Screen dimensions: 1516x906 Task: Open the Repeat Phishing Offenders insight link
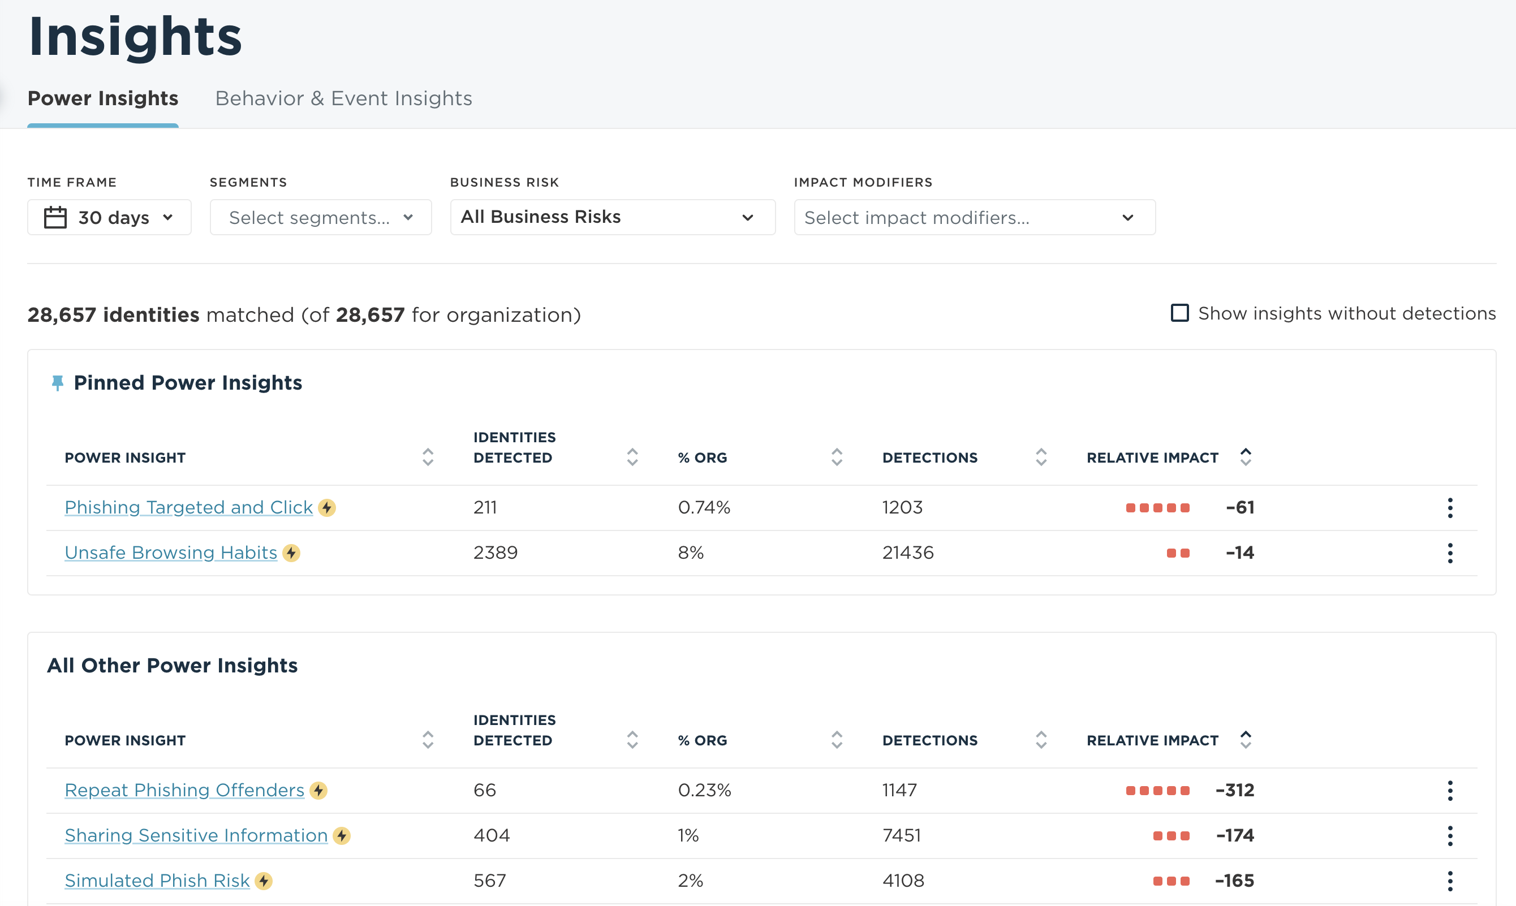point(184,790)
